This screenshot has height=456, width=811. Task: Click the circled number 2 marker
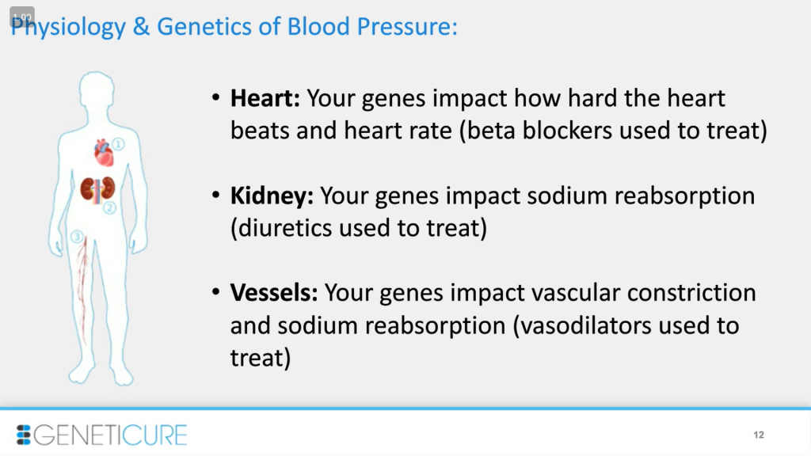click(109, 208)
